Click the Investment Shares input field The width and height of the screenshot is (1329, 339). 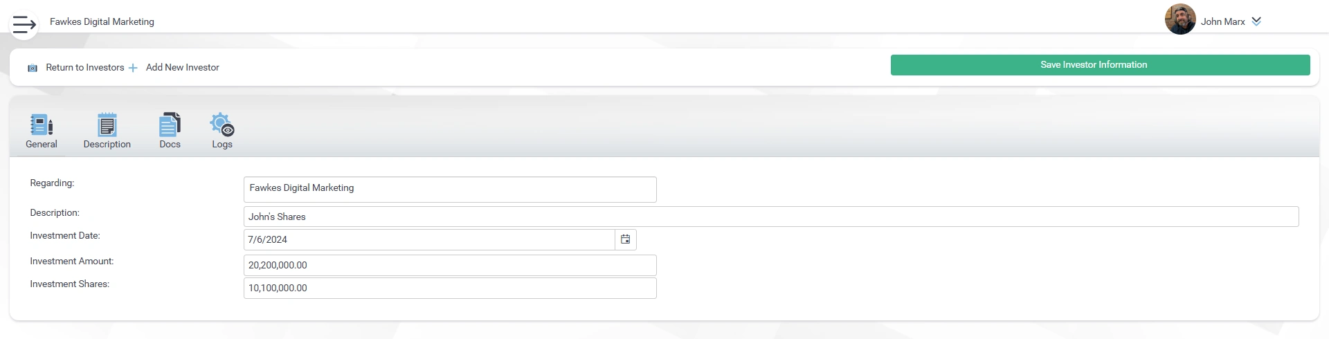pos(450,288)
